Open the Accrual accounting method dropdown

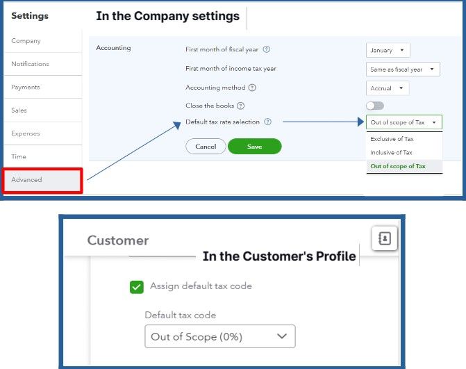(x=387, y=88)
